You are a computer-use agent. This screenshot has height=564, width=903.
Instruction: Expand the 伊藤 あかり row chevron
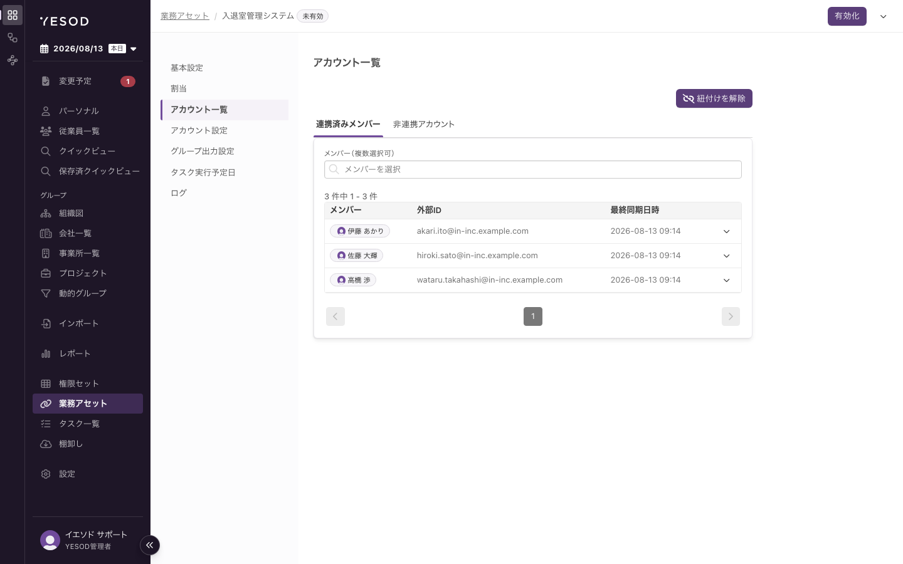click(x=727, y=231)
